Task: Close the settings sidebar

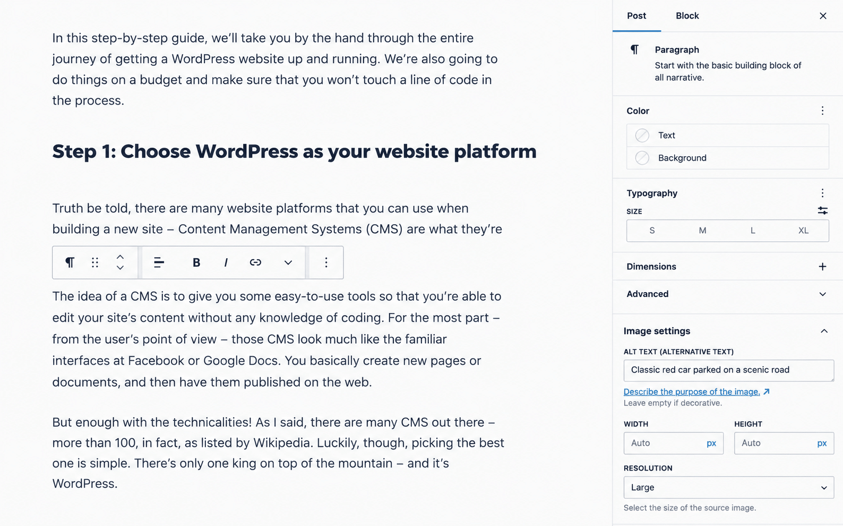Action: click(823, 16)
